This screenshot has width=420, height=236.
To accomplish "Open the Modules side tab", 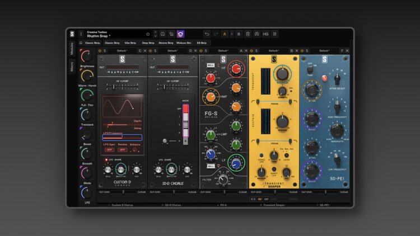I will click(x=72, y=49).
